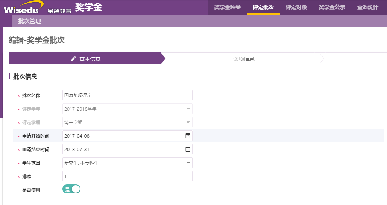Select the 基本信息 step

[x=87, y=59]
